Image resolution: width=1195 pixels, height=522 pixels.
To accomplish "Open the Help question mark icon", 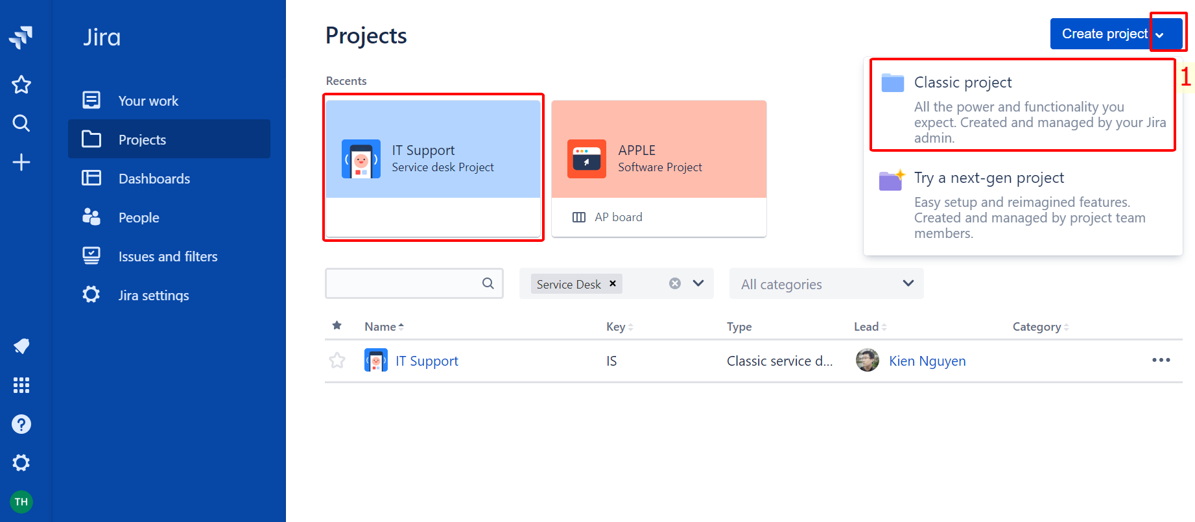I will 21,424.
